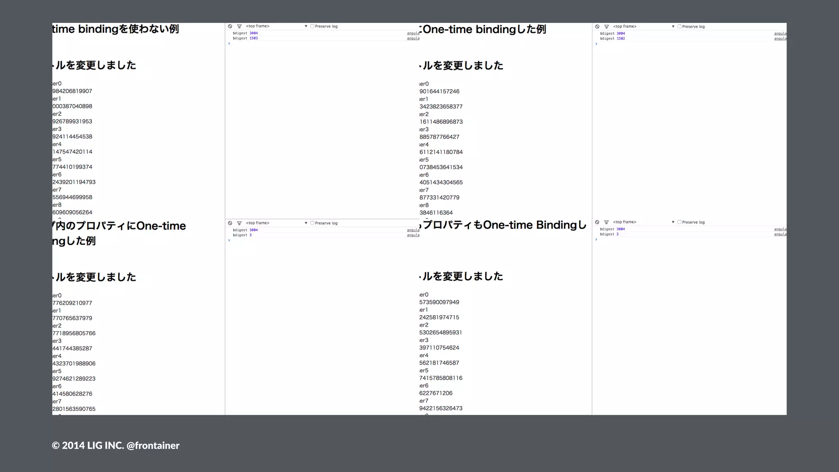Enable Preserve log in $digest 1503 console
The height and width of the screenshot is (472, 839).
(x=312, y=26)
